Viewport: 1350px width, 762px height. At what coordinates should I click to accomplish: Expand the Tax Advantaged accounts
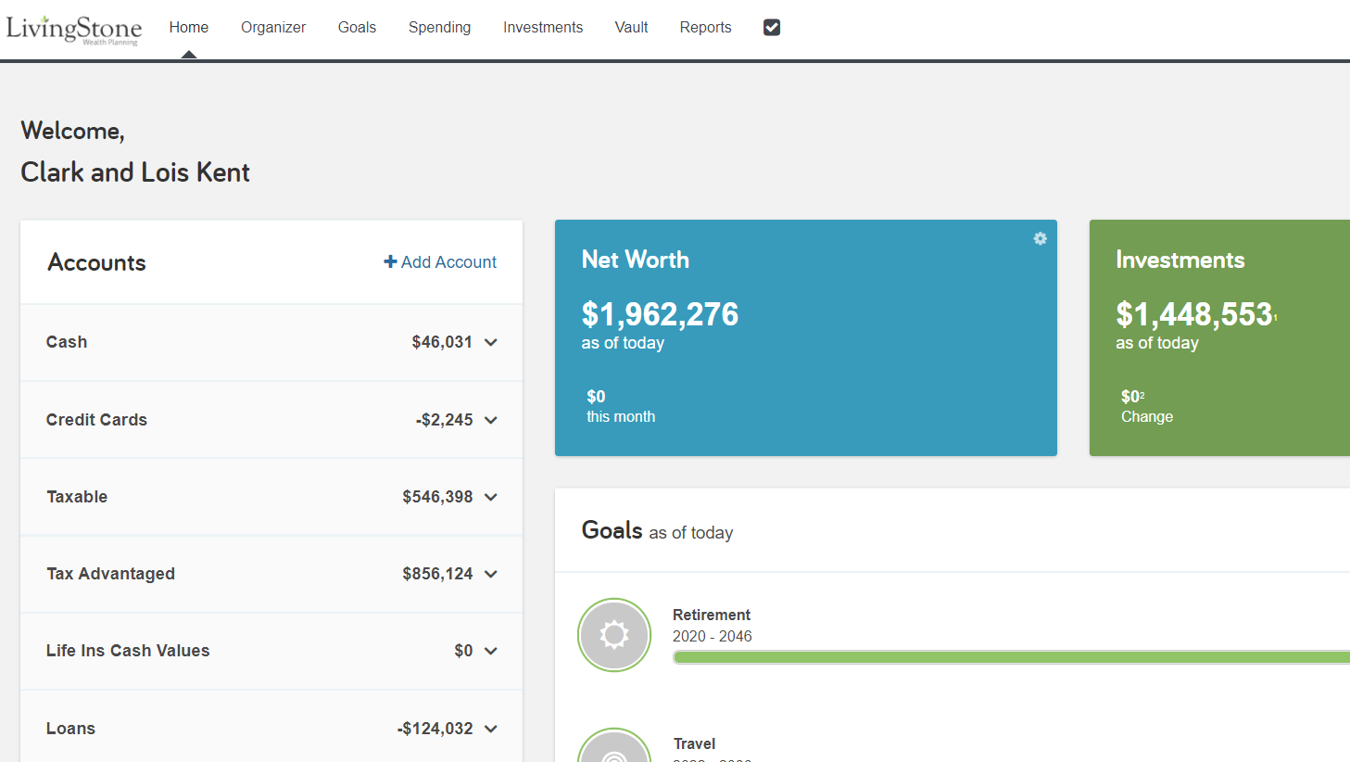coord(490,573)
